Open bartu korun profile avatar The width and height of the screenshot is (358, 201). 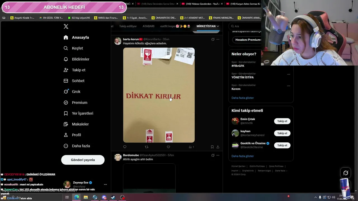pyautogui.click(x=117, y=41)
